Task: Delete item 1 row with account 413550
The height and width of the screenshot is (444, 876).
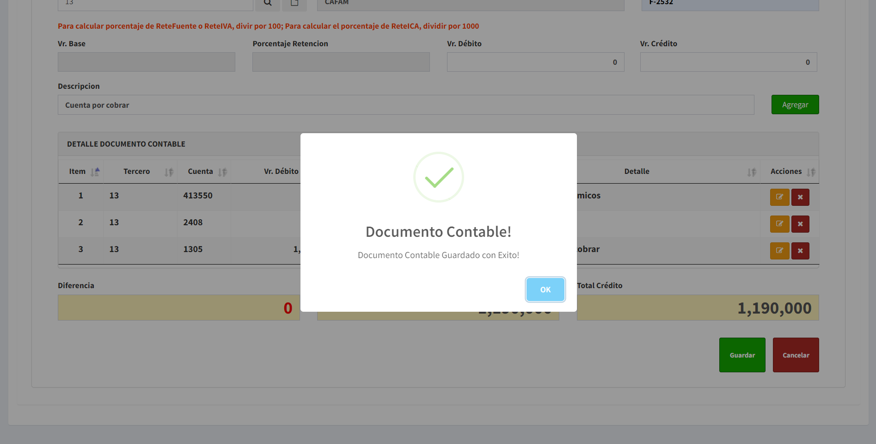Action: click(800, 197)
